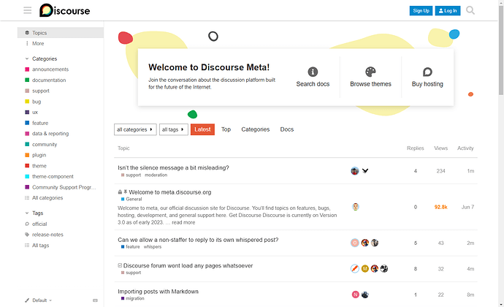Sort topics by Replies column
504x307 pixels.
[416, 148]
